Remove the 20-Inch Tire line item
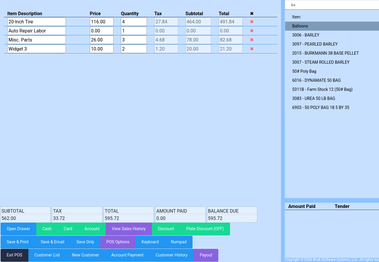379x262 pixels. (x=252, y=21)
